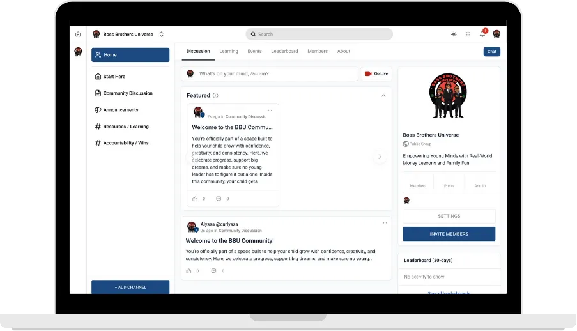Switch to the Learning tab
577x331 pixels.
(229, 52)
